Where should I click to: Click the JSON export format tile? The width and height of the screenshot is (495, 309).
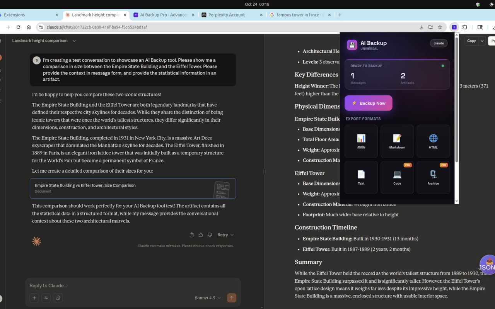click(x=361, y=141)
